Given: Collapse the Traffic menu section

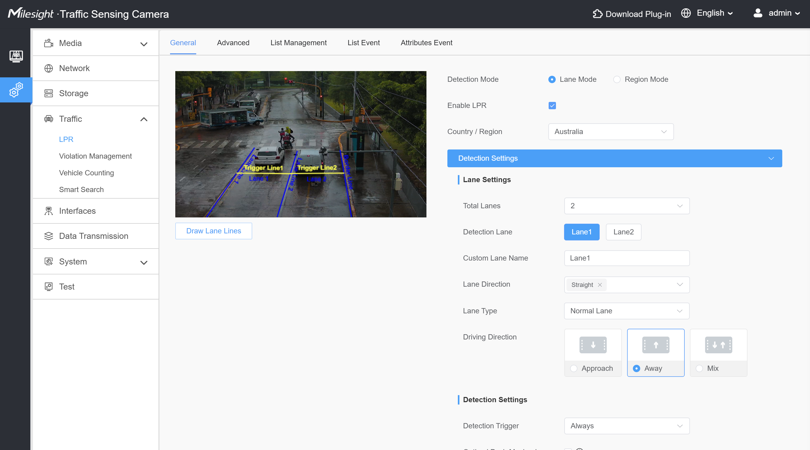Looking at the screenshot, I should point(144,119).
